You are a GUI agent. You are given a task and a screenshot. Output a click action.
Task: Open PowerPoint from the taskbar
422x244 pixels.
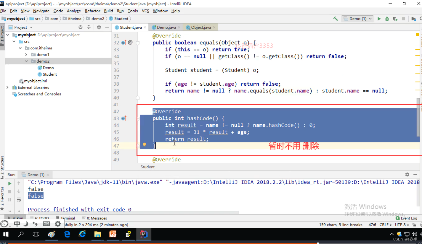click(x=113, y=234)
